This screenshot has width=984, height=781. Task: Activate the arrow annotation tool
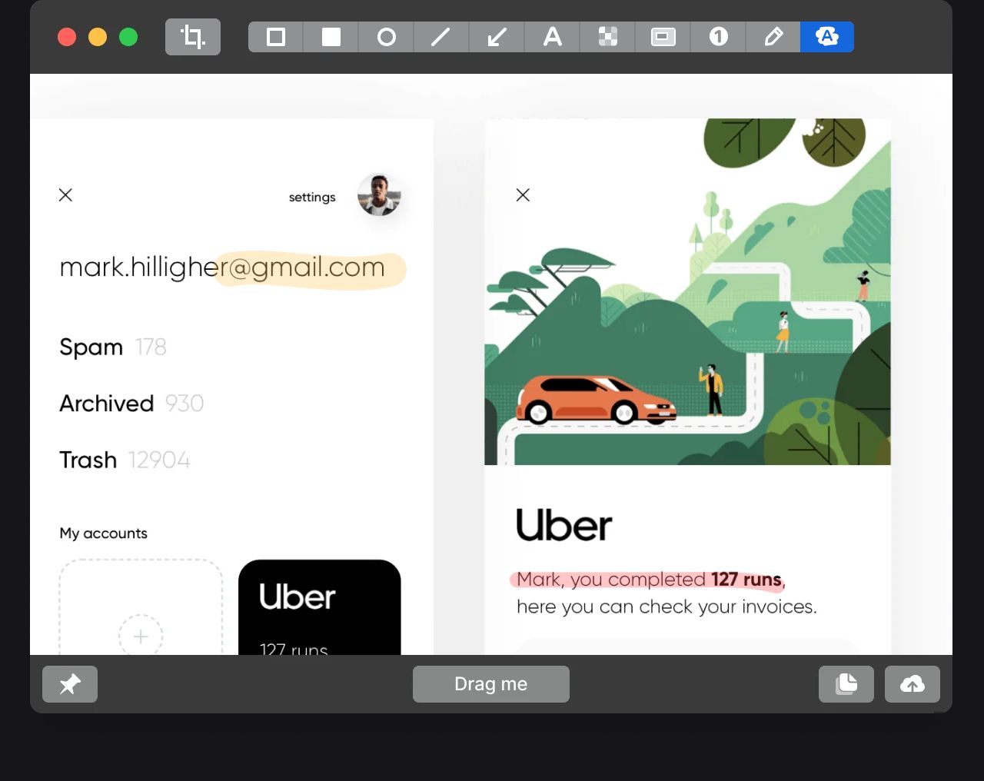(497, 37)
